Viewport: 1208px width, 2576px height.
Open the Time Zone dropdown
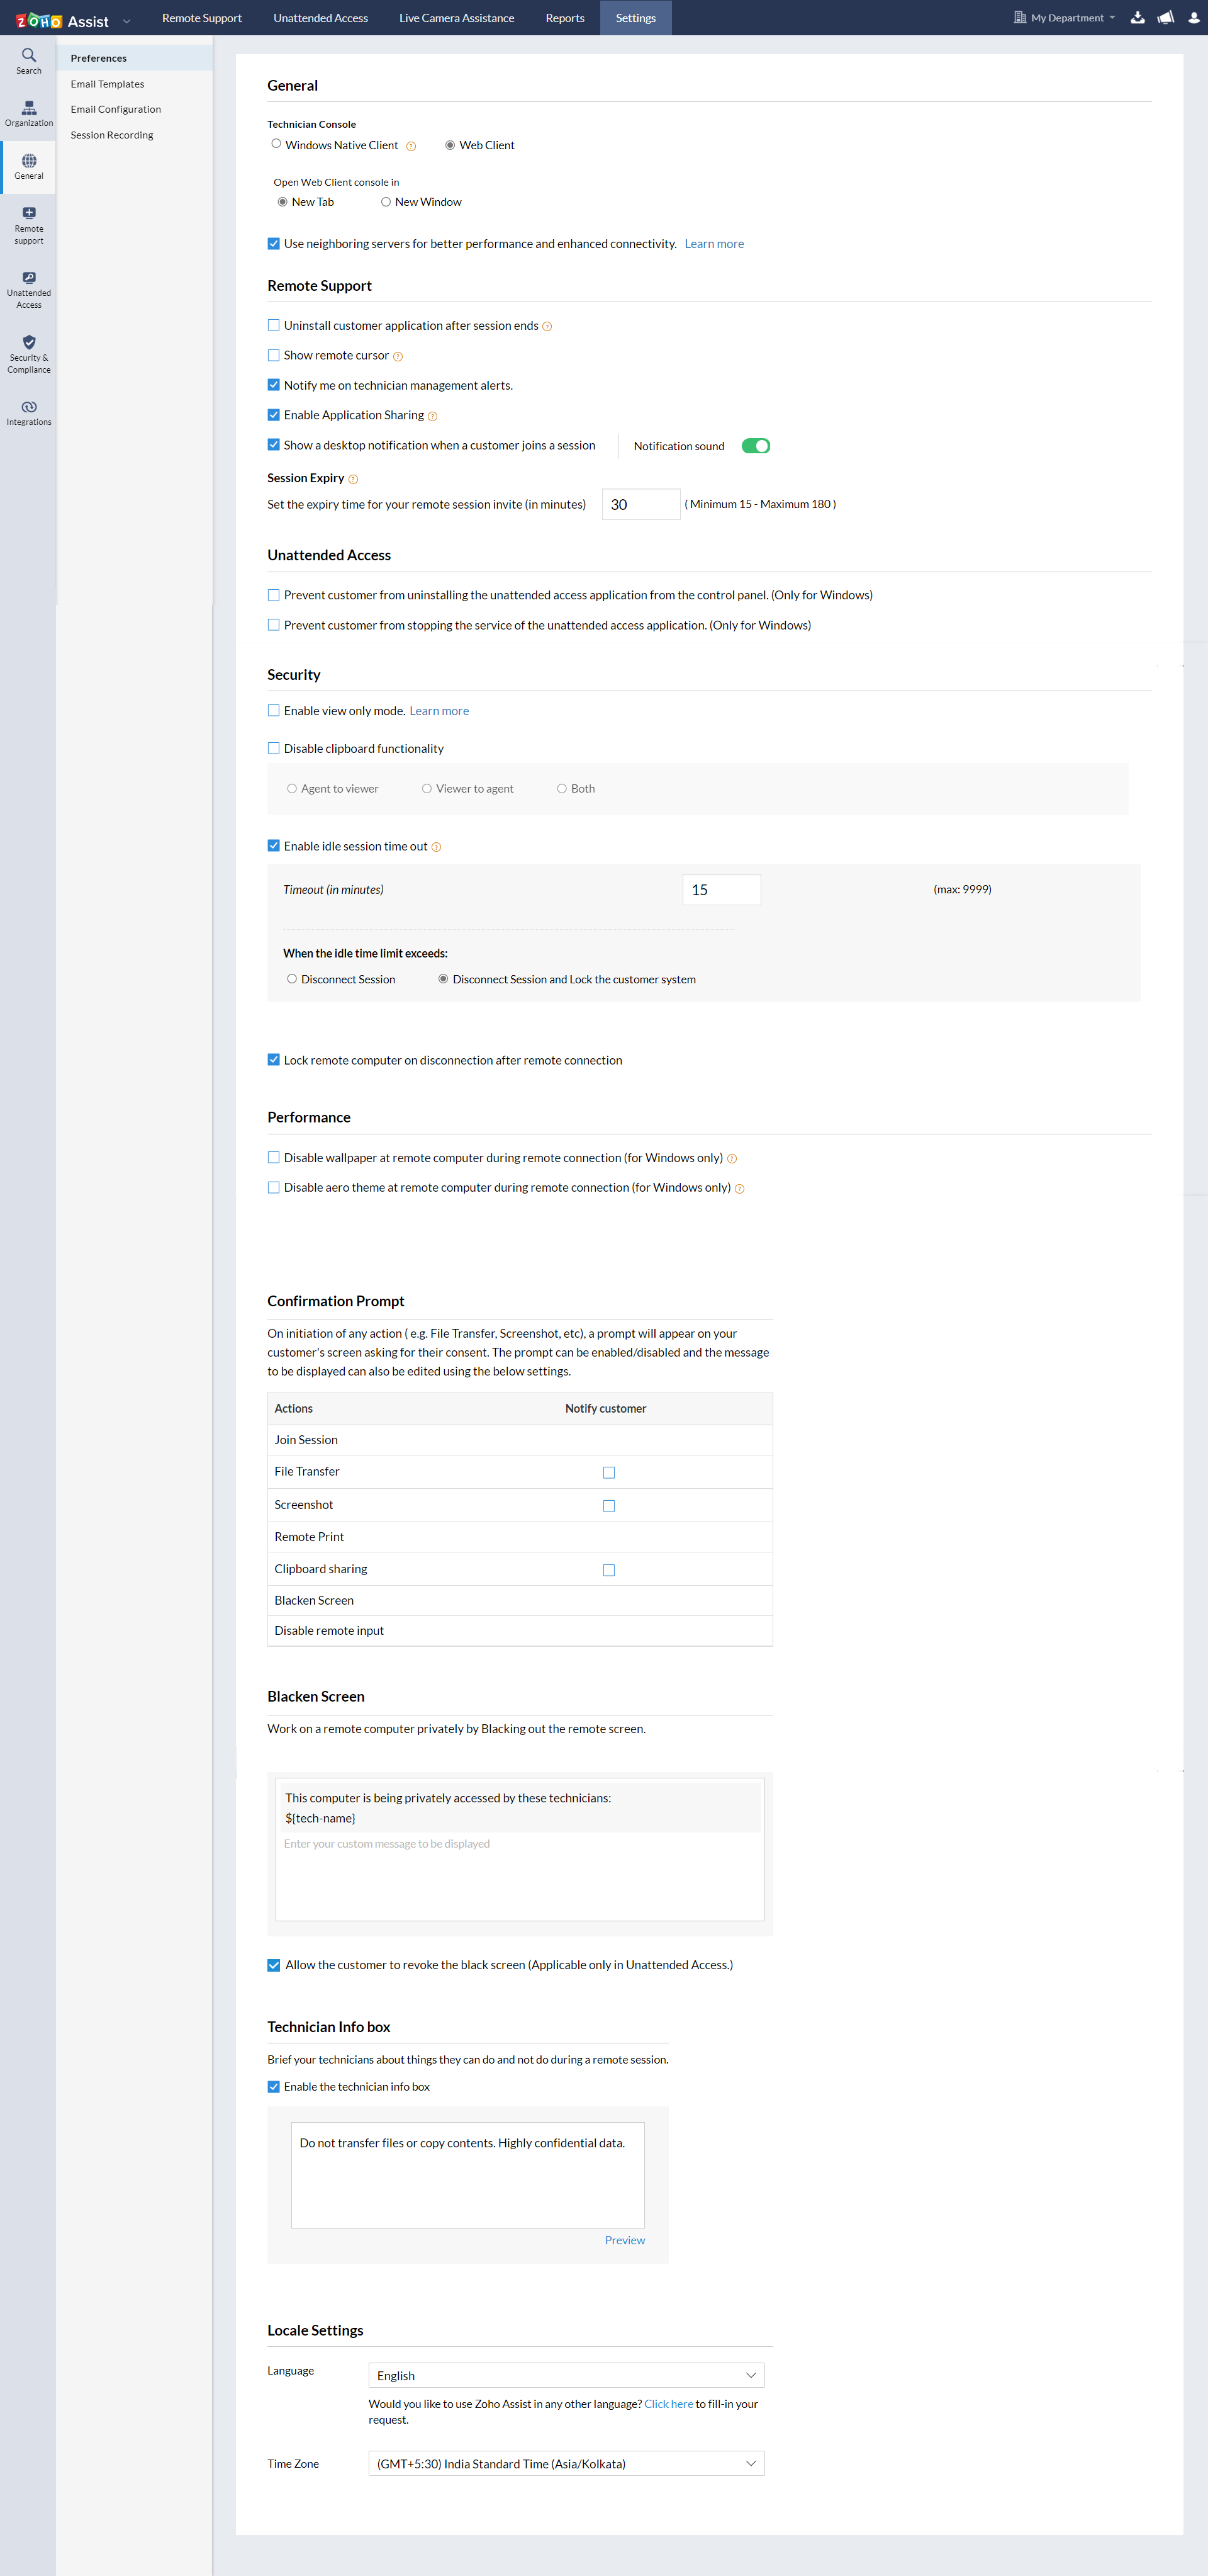(x=566, y=2463)
